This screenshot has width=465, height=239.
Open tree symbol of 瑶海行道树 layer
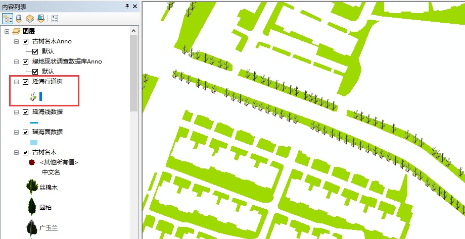pos(33,96)
